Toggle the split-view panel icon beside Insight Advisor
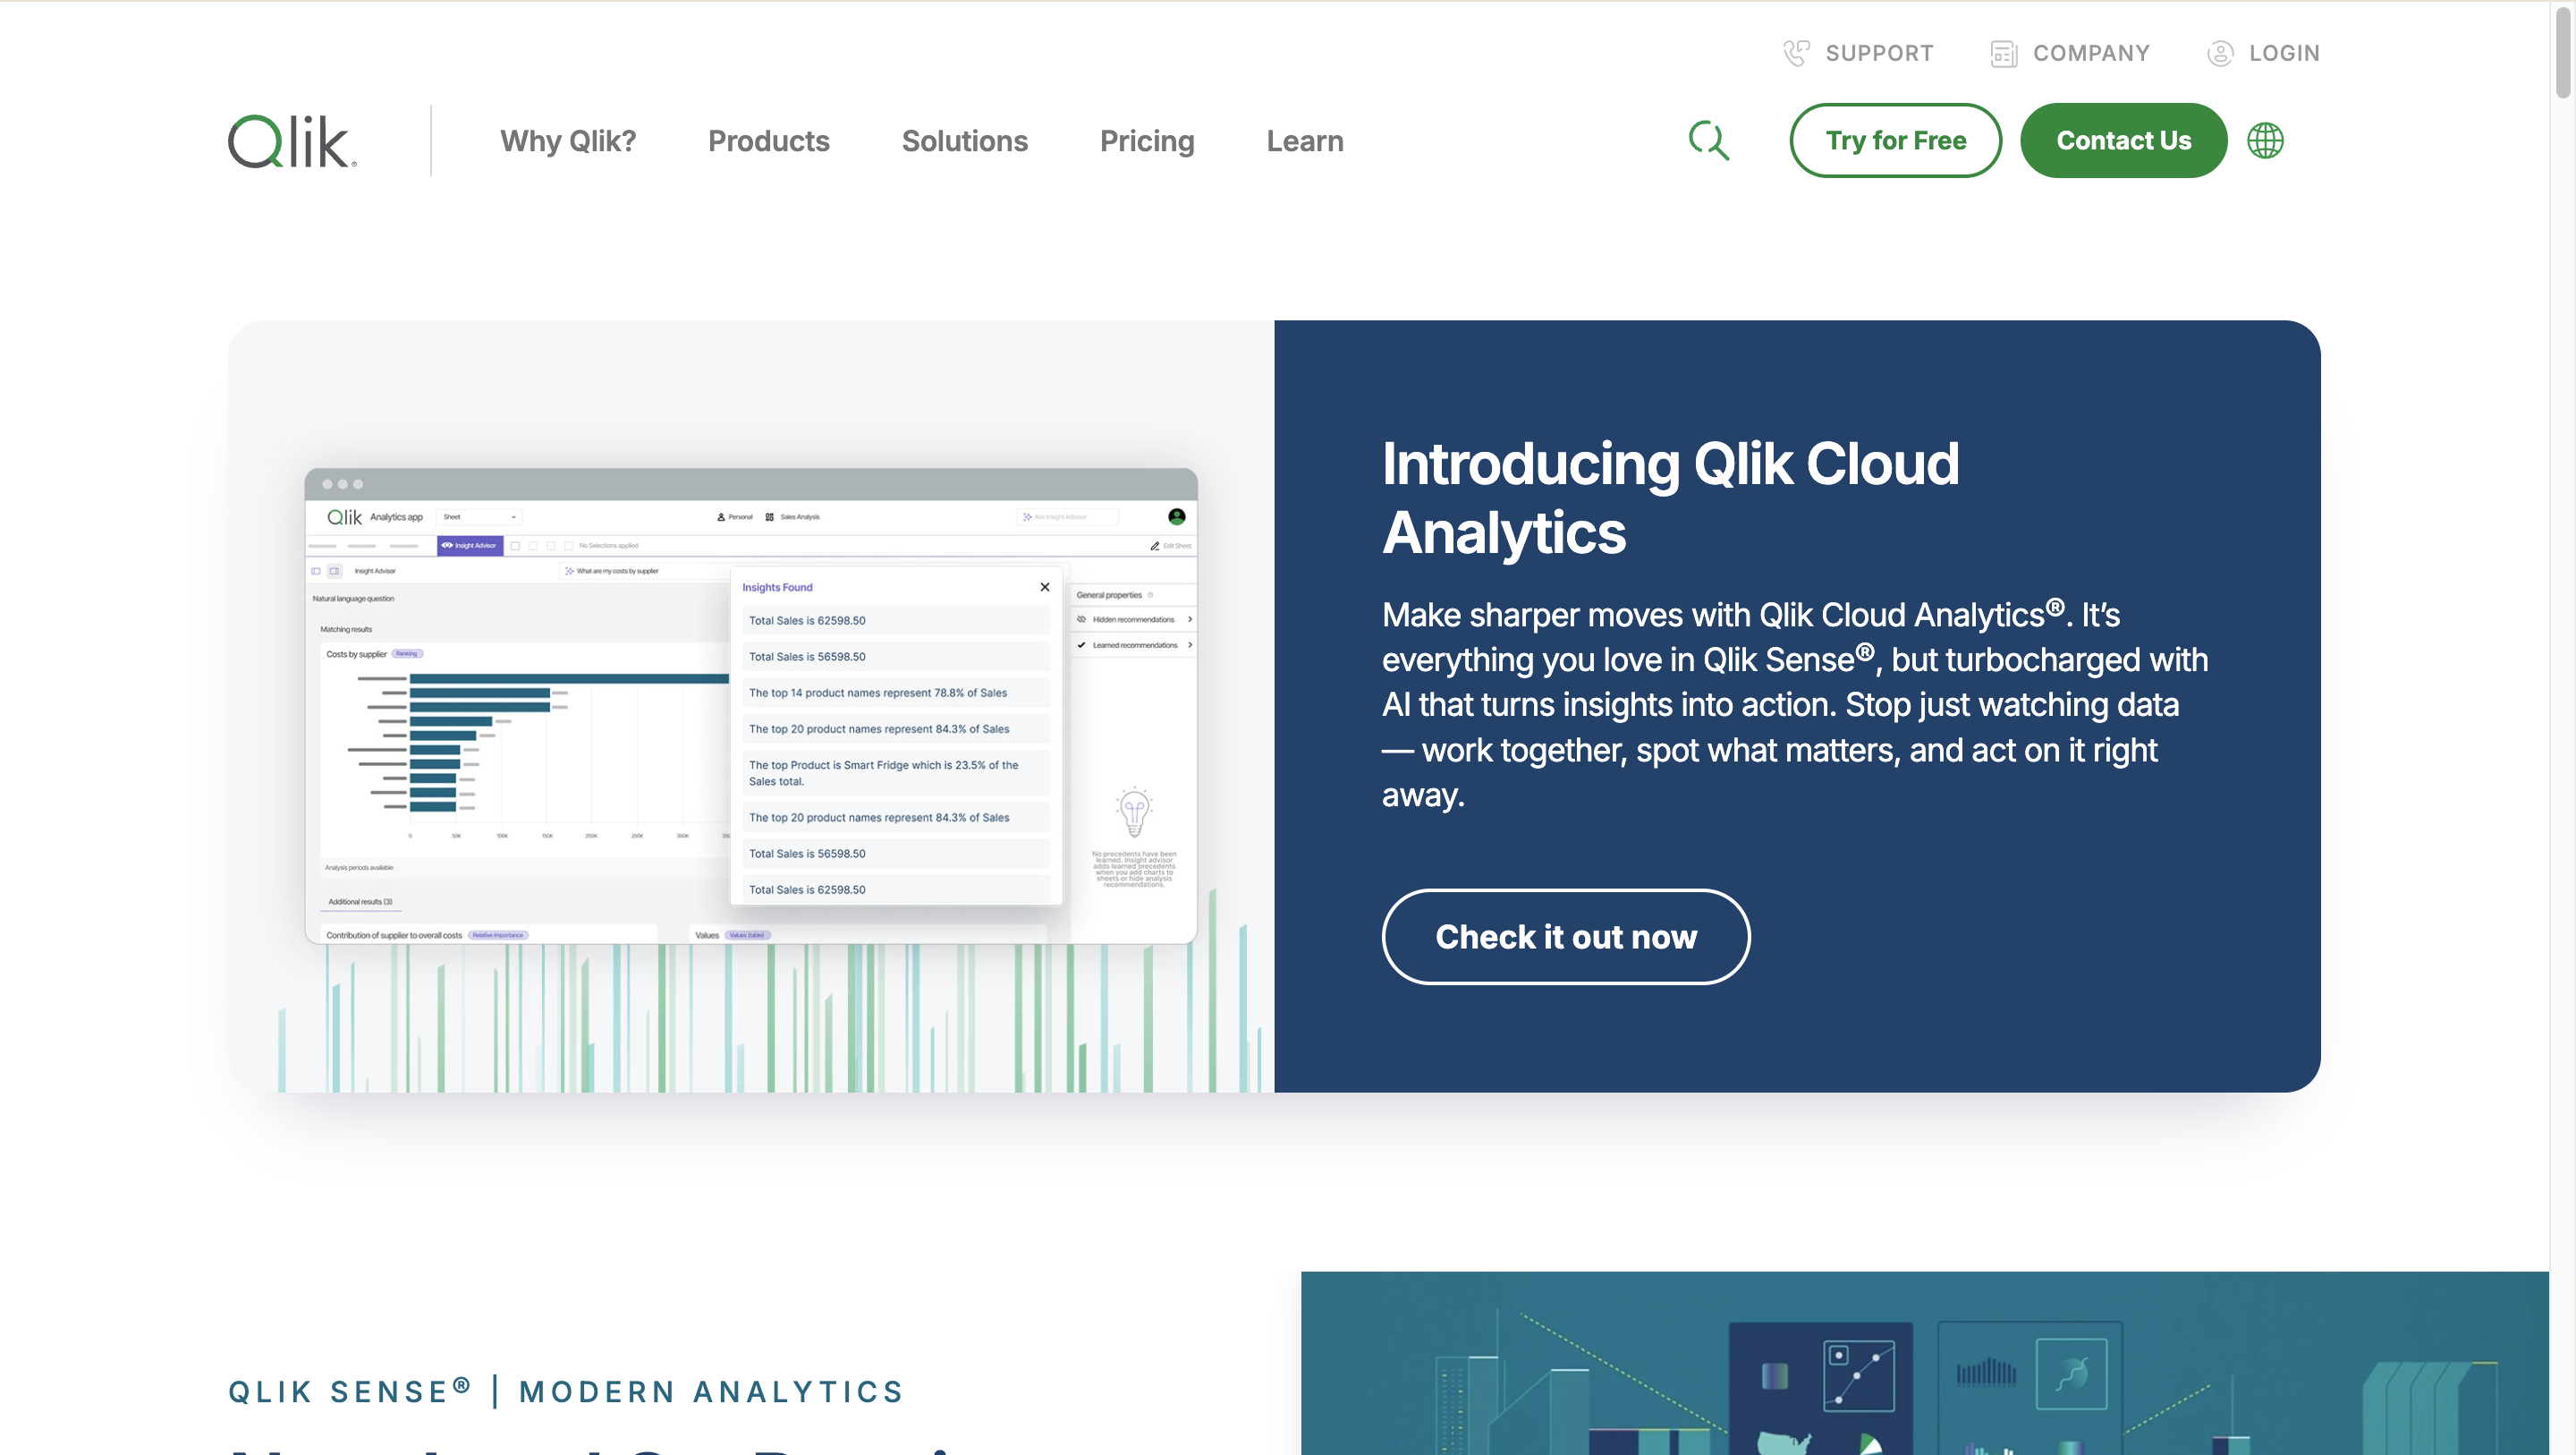 click(x=336, y=572)
